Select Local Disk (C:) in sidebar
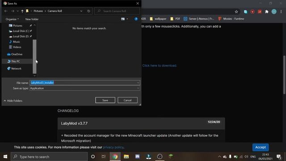Image resolution: width=286 pixels, height=161 pixels. (21, 31)
